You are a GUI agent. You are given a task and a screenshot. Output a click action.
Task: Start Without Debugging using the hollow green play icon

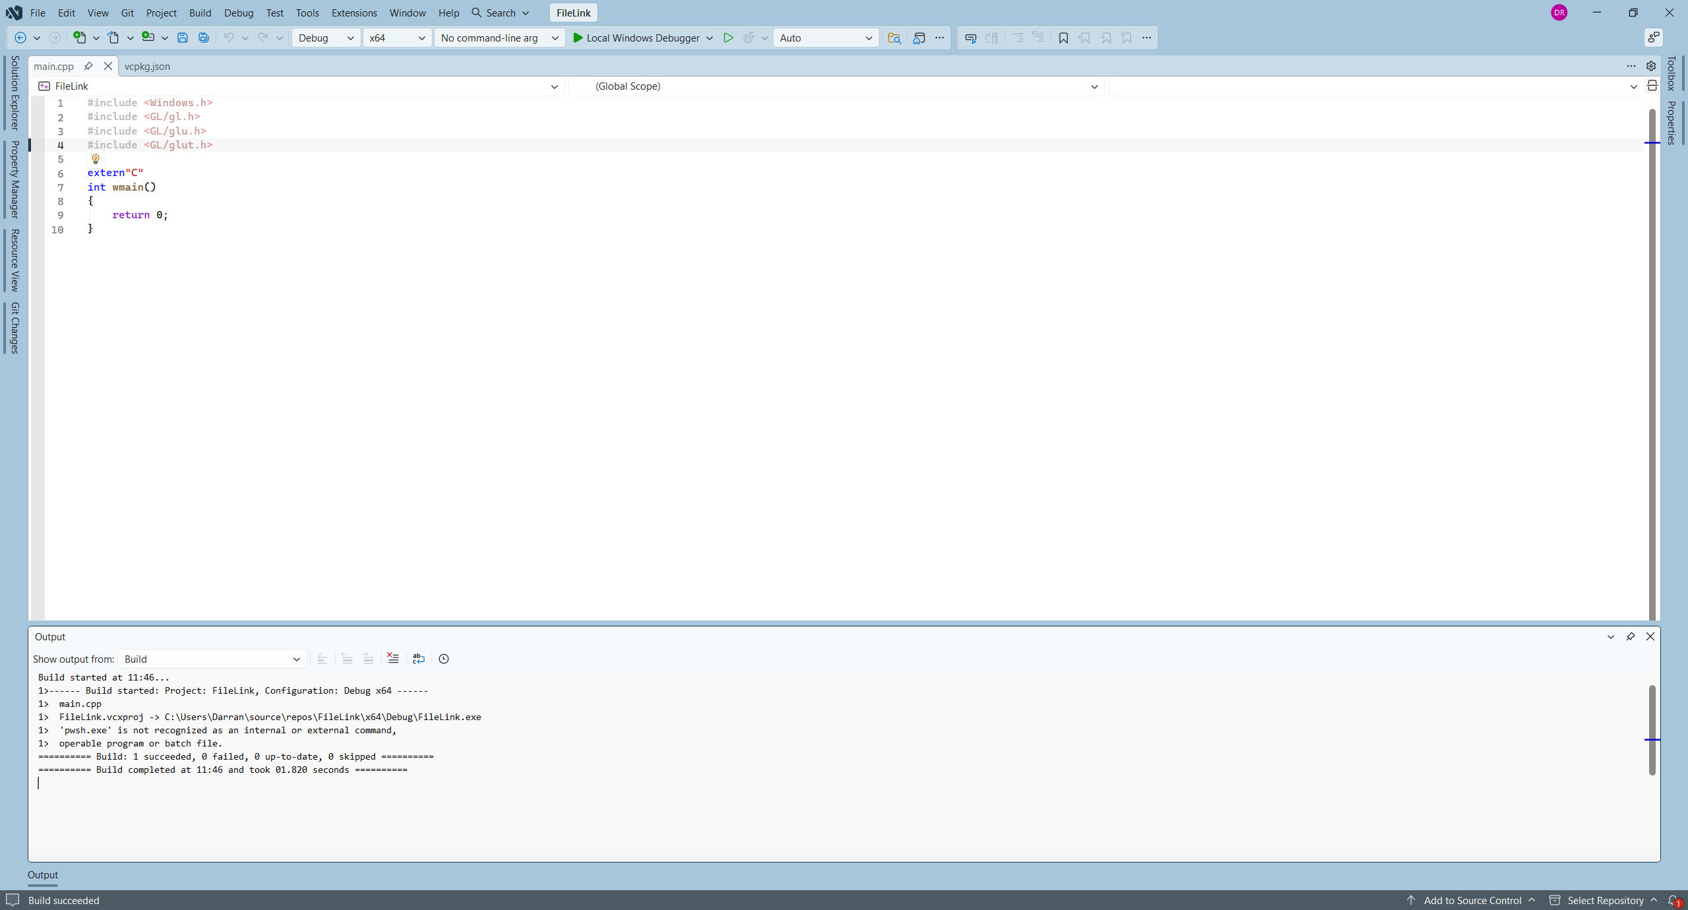728,38
